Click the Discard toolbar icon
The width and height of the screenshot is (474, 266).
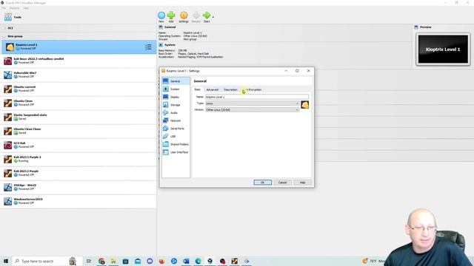(x=196, y=16)
